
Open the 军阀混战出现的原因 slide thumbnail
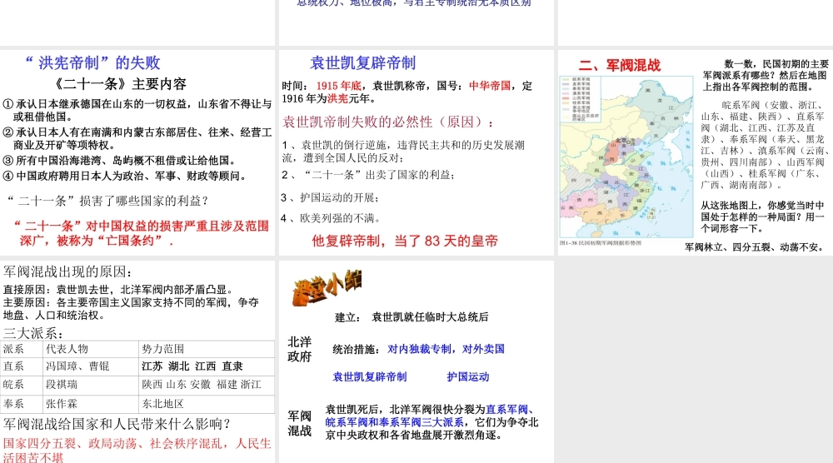tap(137, 361)
